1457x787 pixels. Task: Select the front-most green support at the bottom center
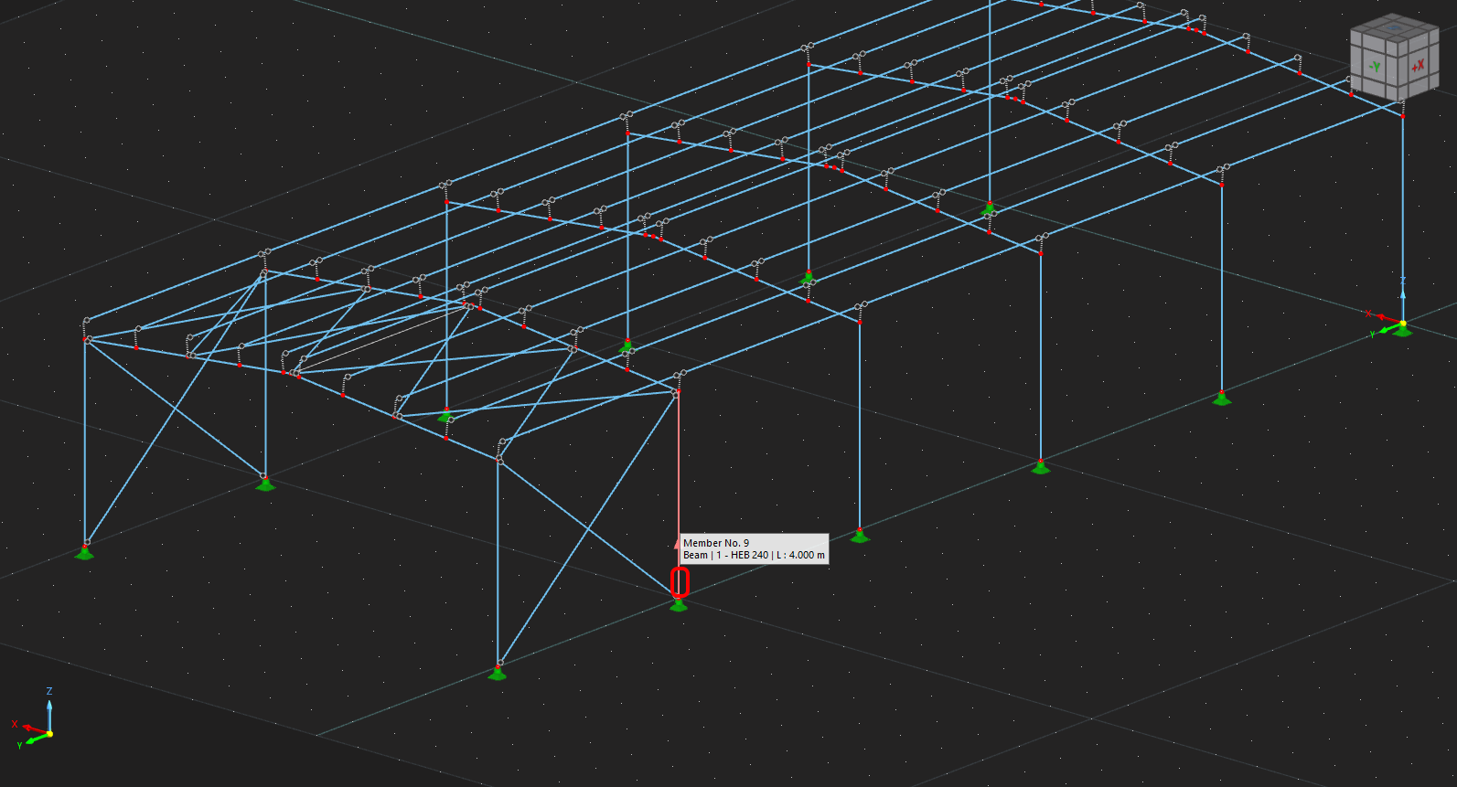(x=497, y=675)
